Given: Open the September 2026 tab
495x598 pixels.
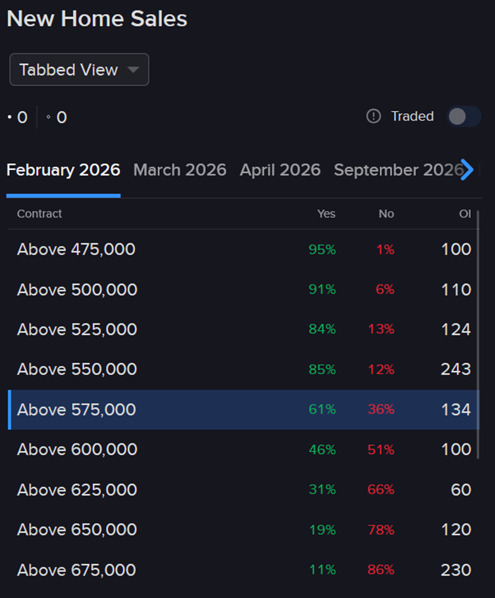Looking at the screenshot, I should (398, 170).
